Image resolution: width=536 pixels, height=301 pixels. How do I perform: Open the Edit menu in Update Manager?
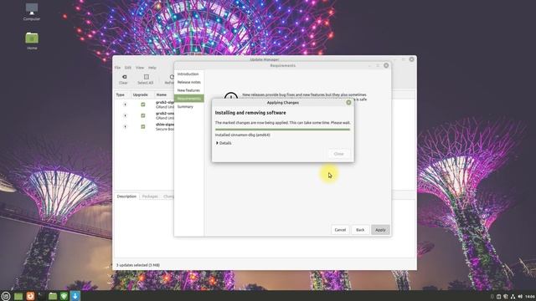point(128,68)
